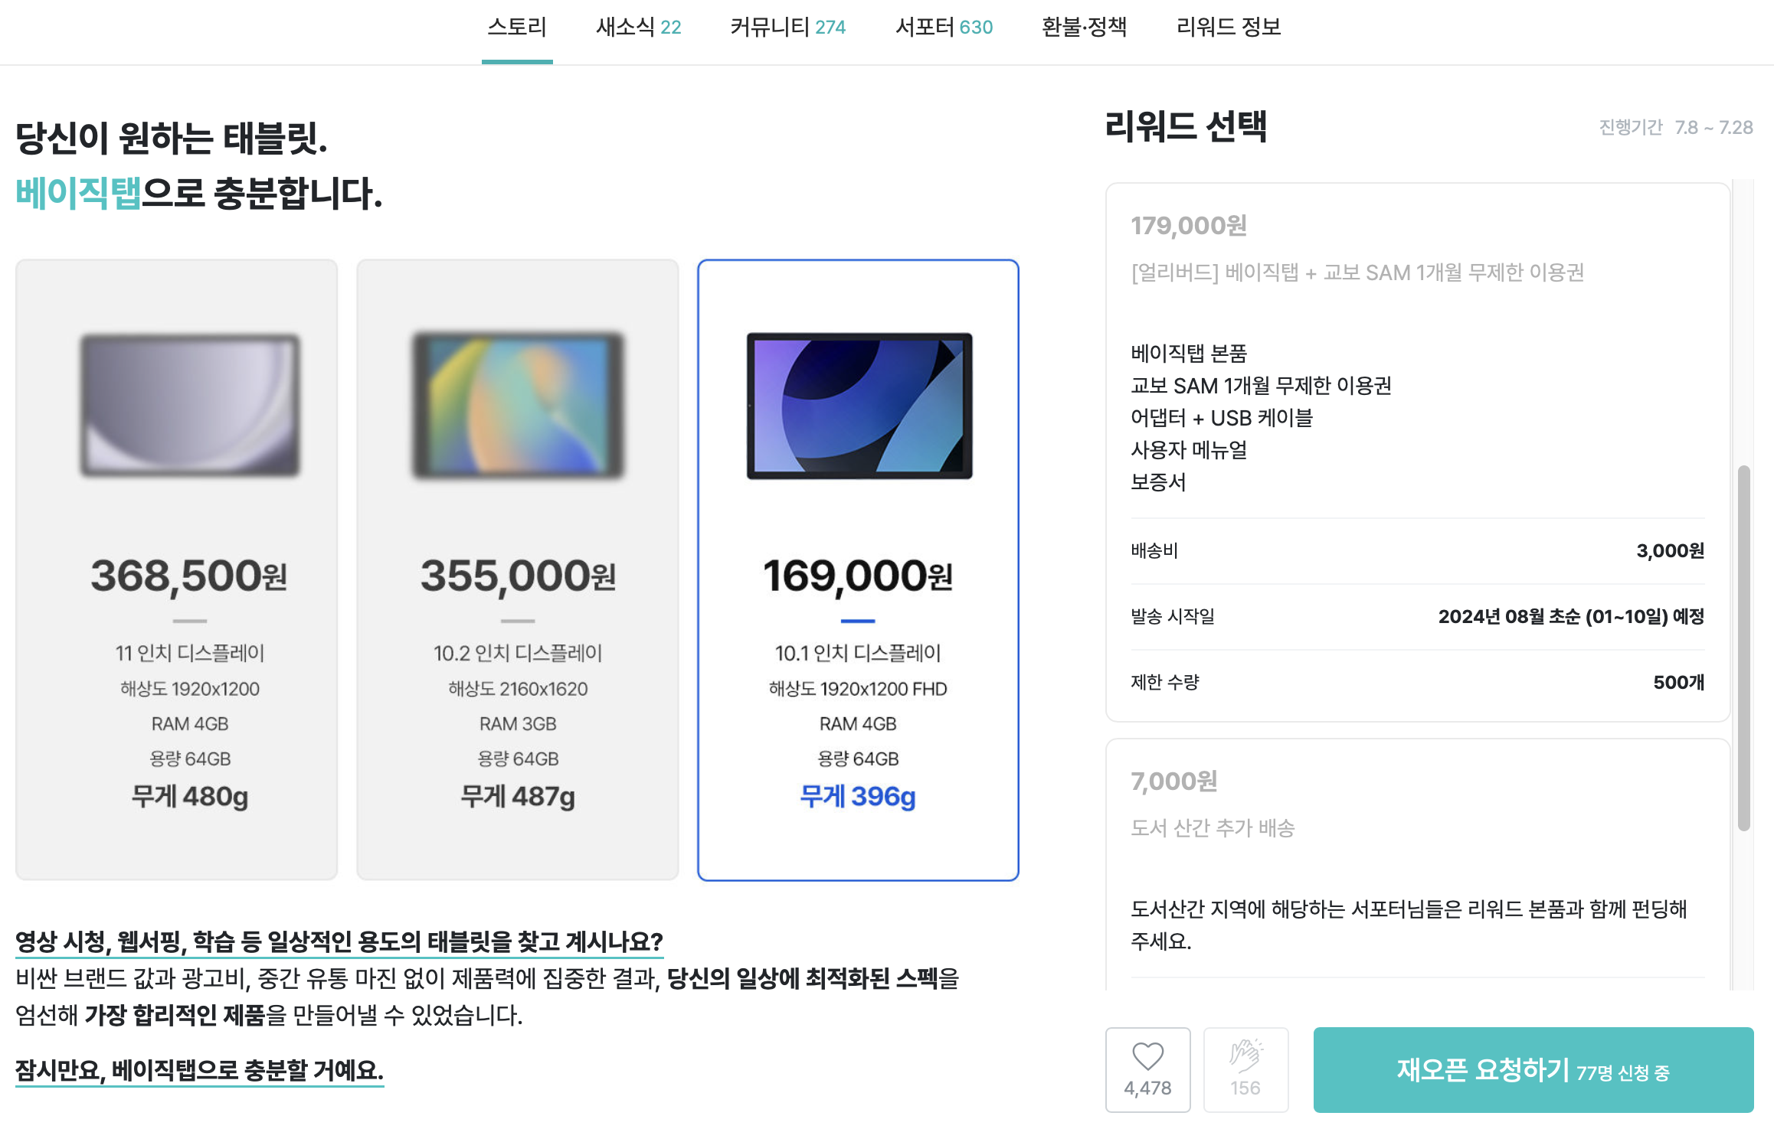Click the 169,000원 tablet image

(x=859, y=406)
